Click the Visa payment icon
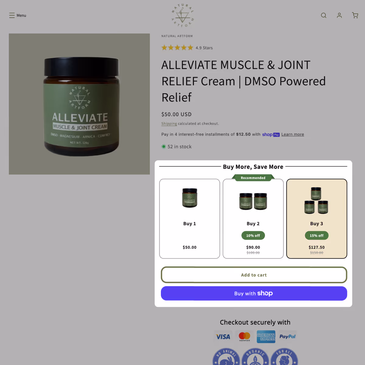This screenshot has width=365, height=365. pyautogui.click(x=223, y=337)
